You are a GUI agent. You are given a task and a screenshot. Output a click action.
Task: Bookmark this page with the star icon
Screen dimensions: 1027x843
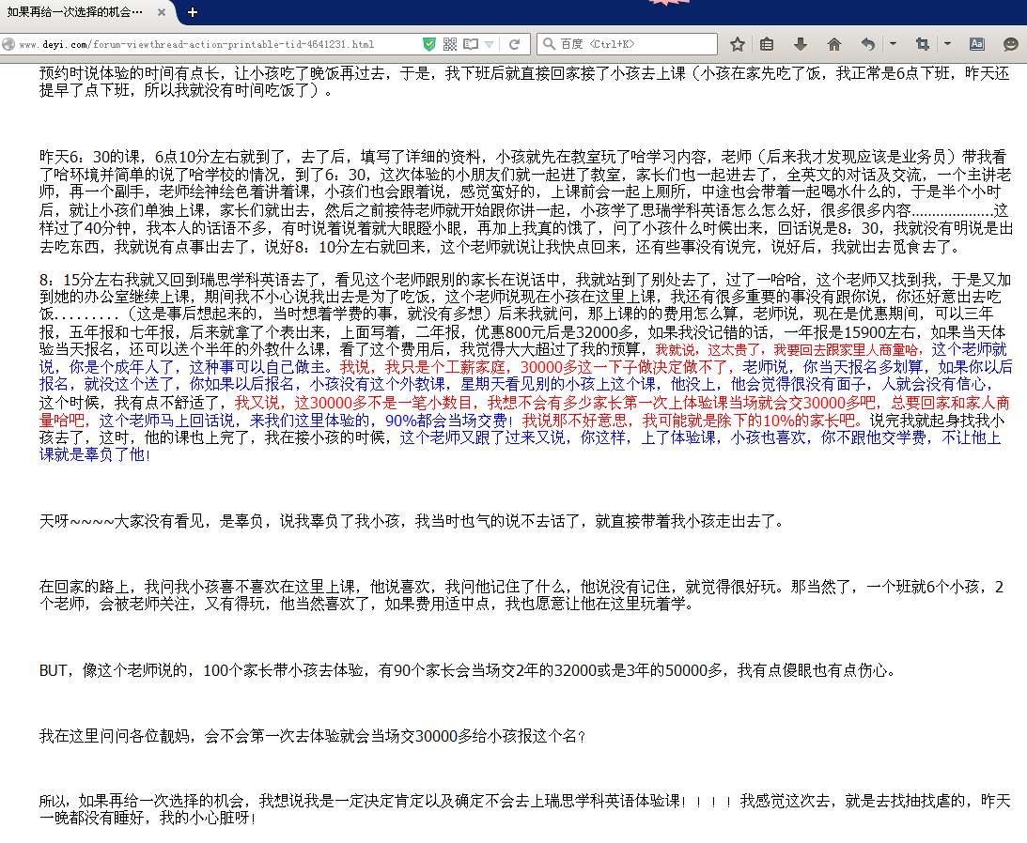coord(738,44)
